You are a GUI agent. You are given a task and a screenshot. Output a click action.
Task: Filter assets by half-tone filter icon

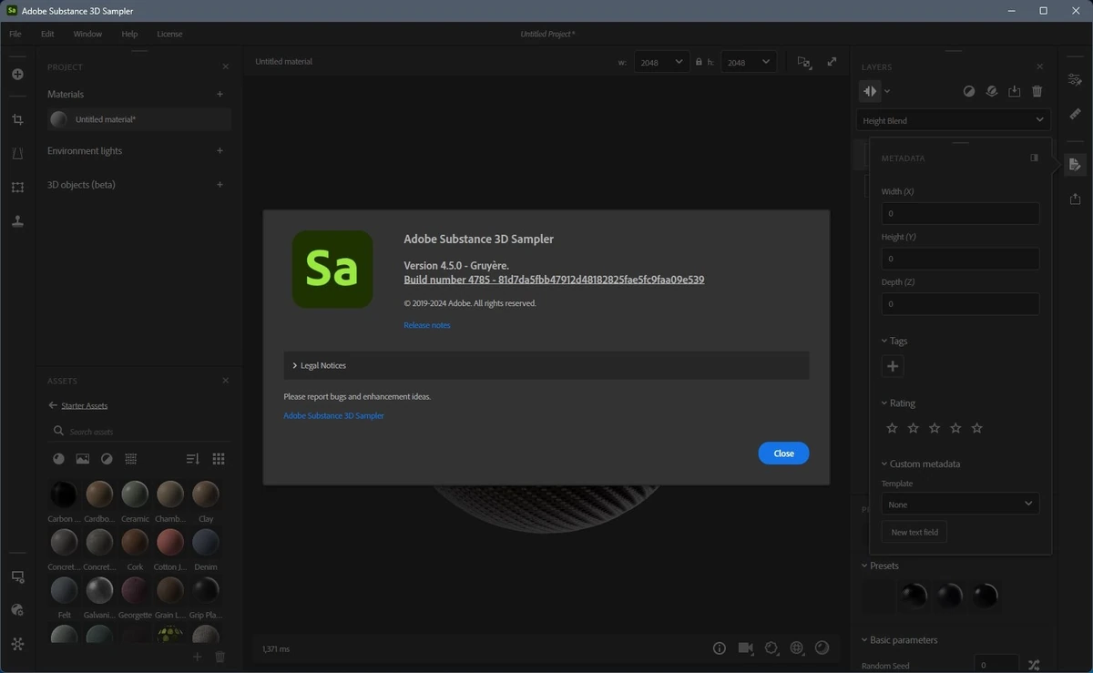(x=107, y=459)
